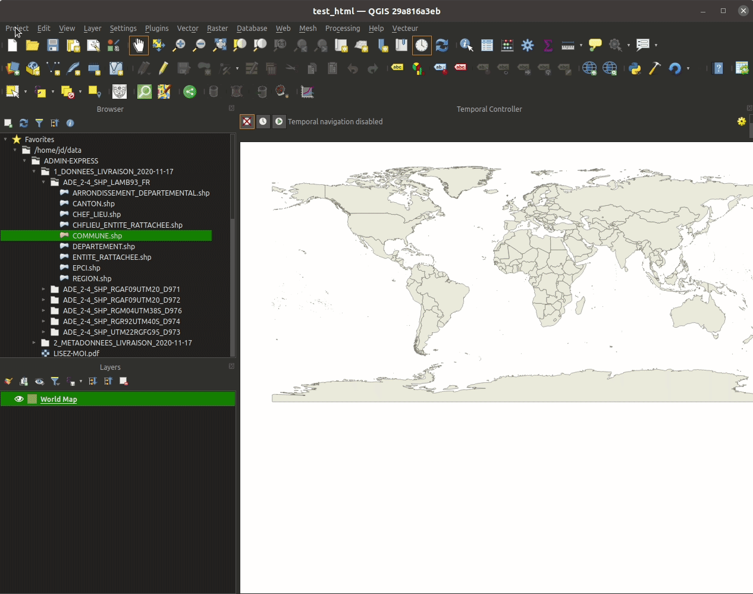This screenshot has width=753, height=594.
Task: Enable animated temporal navigation
Action: pyautogui.click(x=279, y=121)
